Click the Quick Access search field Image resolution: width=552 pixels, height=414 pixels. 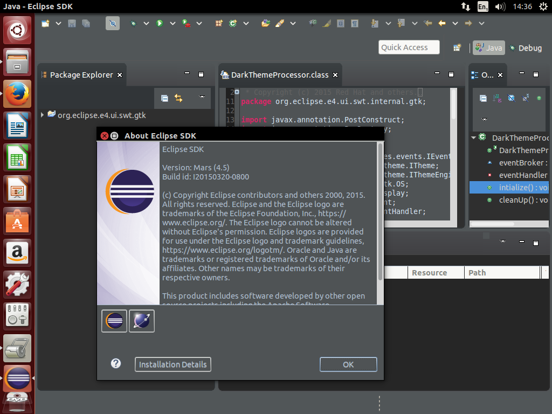pyautogui.click(x=409, y=47)
